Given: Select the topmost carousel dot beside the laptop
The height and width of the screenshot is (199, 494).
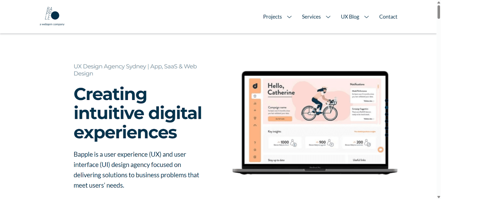Looking at the screenshot, I should pyautogui.click(x=387, y=101).
